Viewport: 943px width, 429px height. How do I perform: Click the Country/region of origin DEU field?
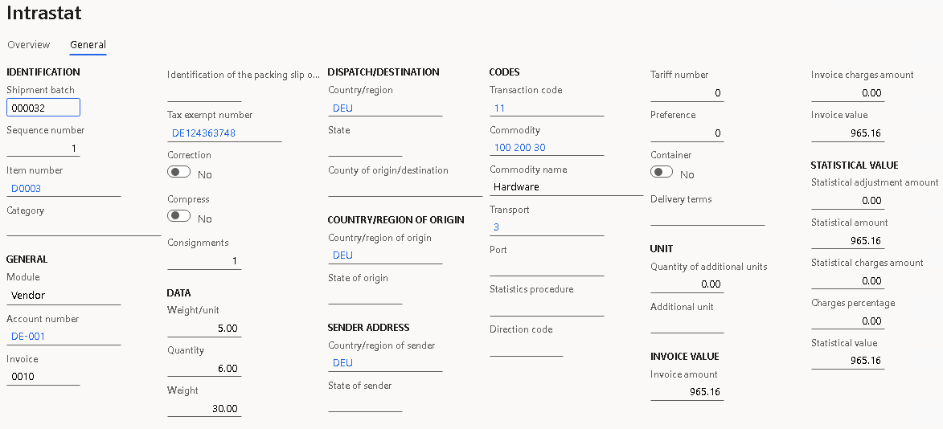pyautogui.click(x=385, y=255)
